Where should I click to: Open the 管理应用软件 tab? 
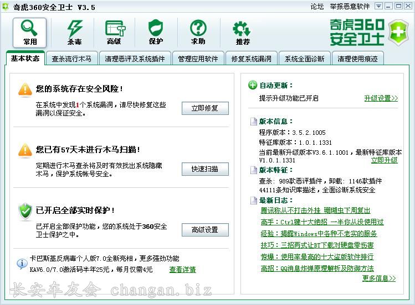click(198, 59)
